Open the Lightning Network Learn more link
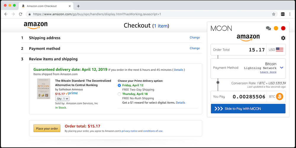This screenshot has height=148, width=296. point(268,72)
